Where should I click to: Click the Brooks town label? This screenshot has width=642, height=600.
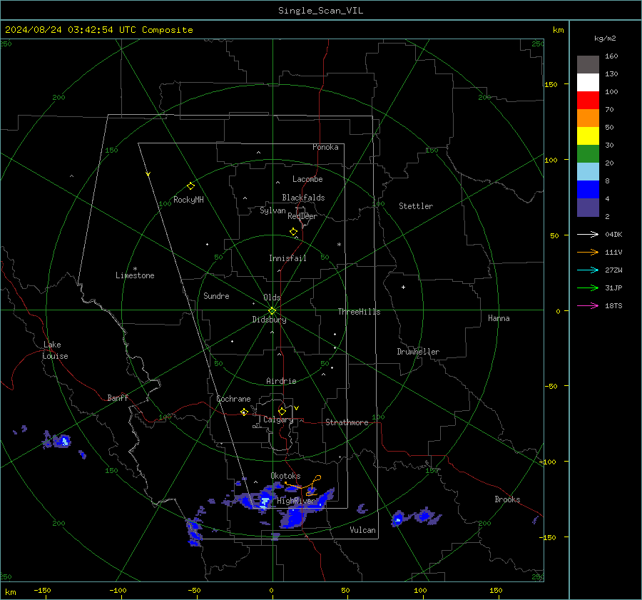coord(507,499)
